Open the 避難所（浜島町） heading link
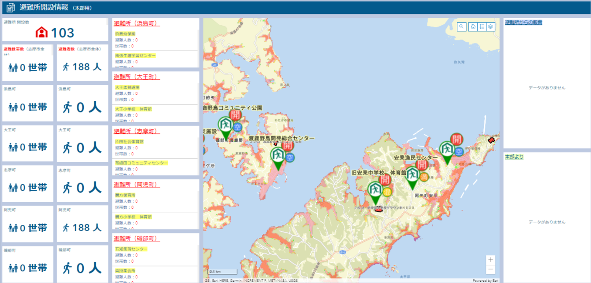The height and width of the screenshot is (283, 591). [x=136, y=23]
